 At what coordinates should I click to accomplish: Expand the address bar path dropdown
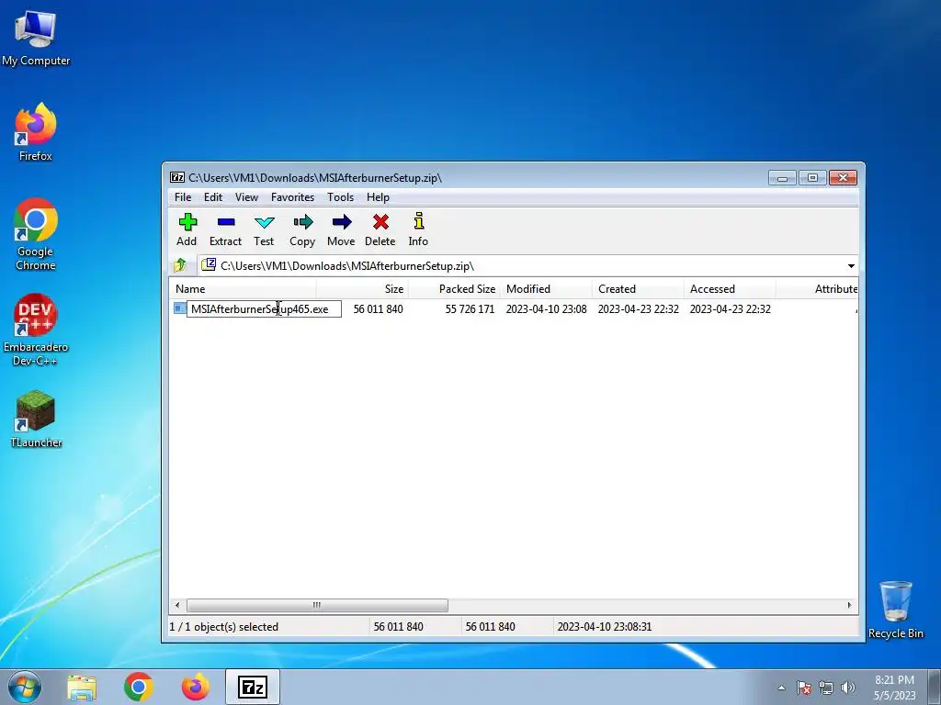(x=851, y=265)
